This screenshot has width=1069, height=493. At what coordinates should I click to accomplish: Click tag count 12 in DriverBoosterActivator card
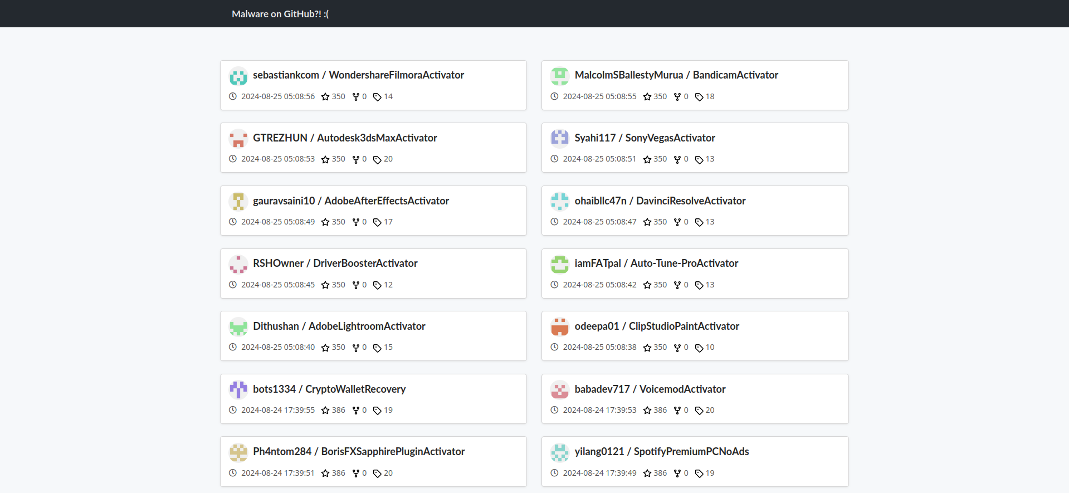[x=388, y=285]
